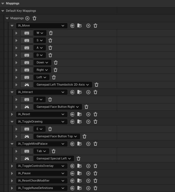Open the IA_ToggleMindPalace action dropdown
This screenshot has width=175, height=192.
pos(42,144)
